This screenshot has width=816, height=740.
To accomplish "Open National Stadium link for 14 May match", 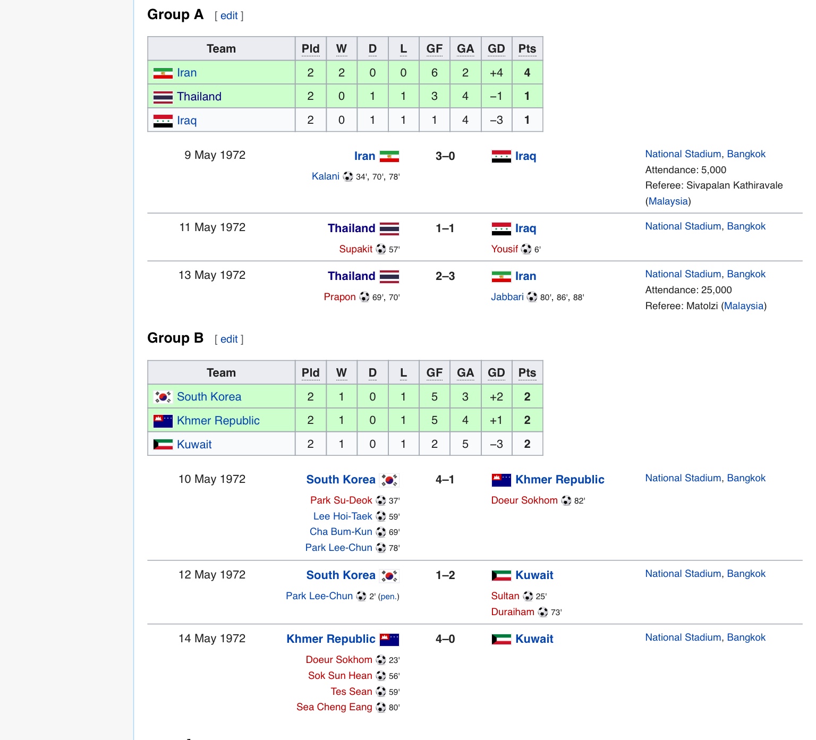I will 683,637.
